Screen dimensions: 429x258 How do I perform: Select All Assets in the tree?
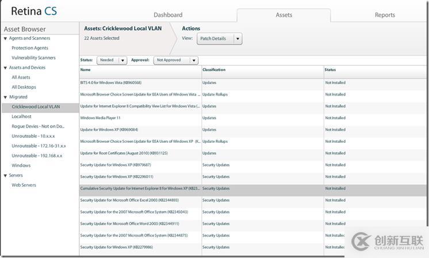(x=21, y=77)
